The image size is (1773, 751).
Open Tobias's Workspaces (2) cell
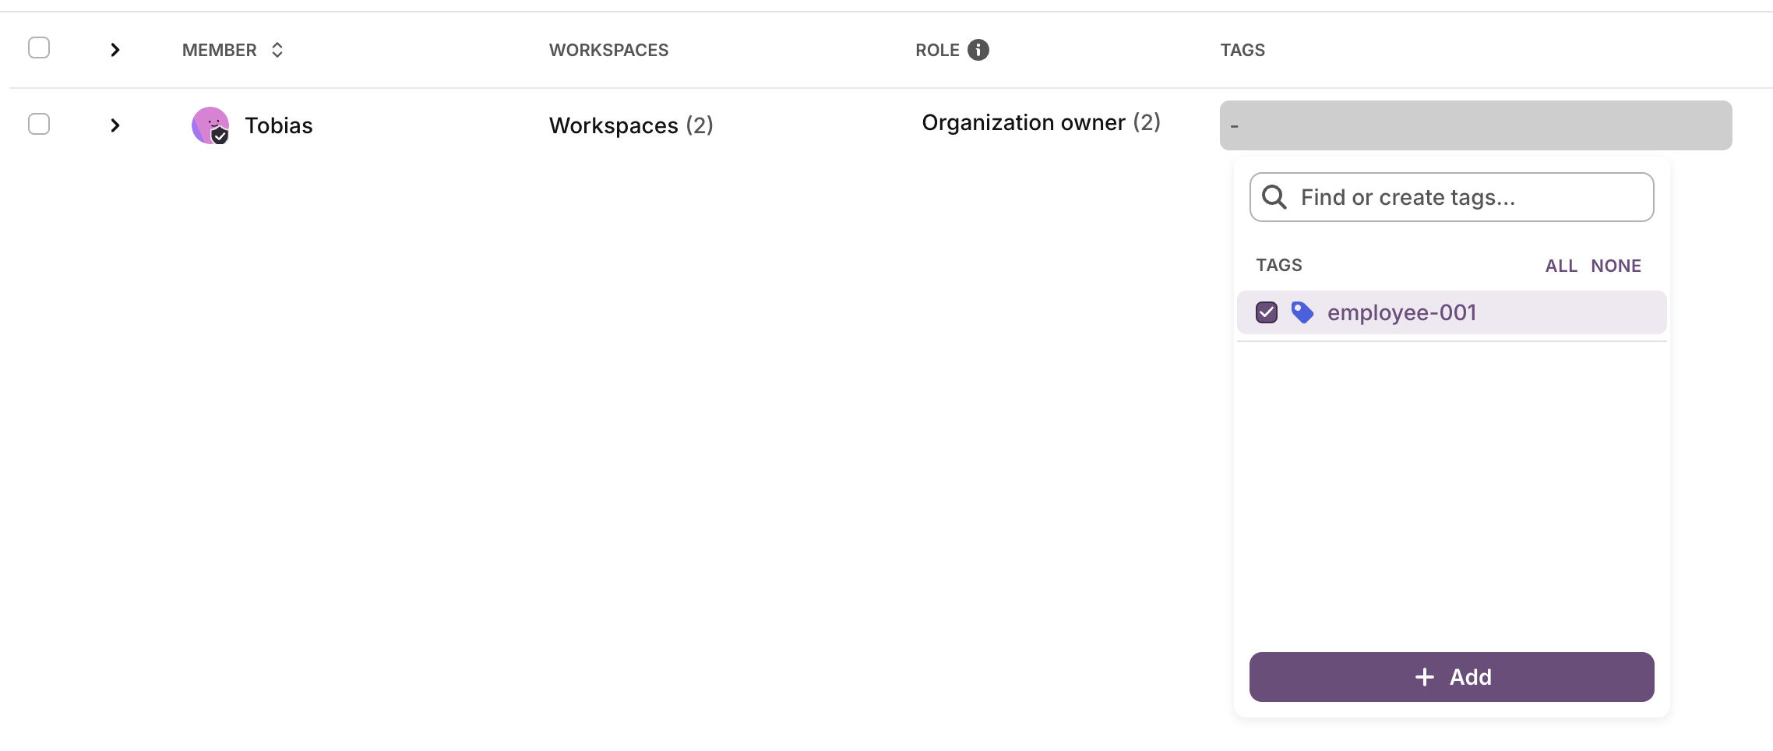631,125
